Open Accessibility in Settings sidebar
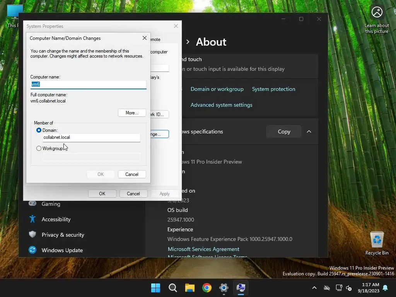 [x=56, y=220]
